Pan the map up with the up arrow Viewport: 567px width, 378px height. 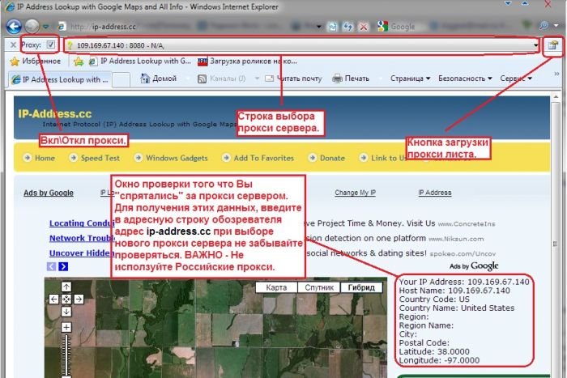click(x=66, y=287)
